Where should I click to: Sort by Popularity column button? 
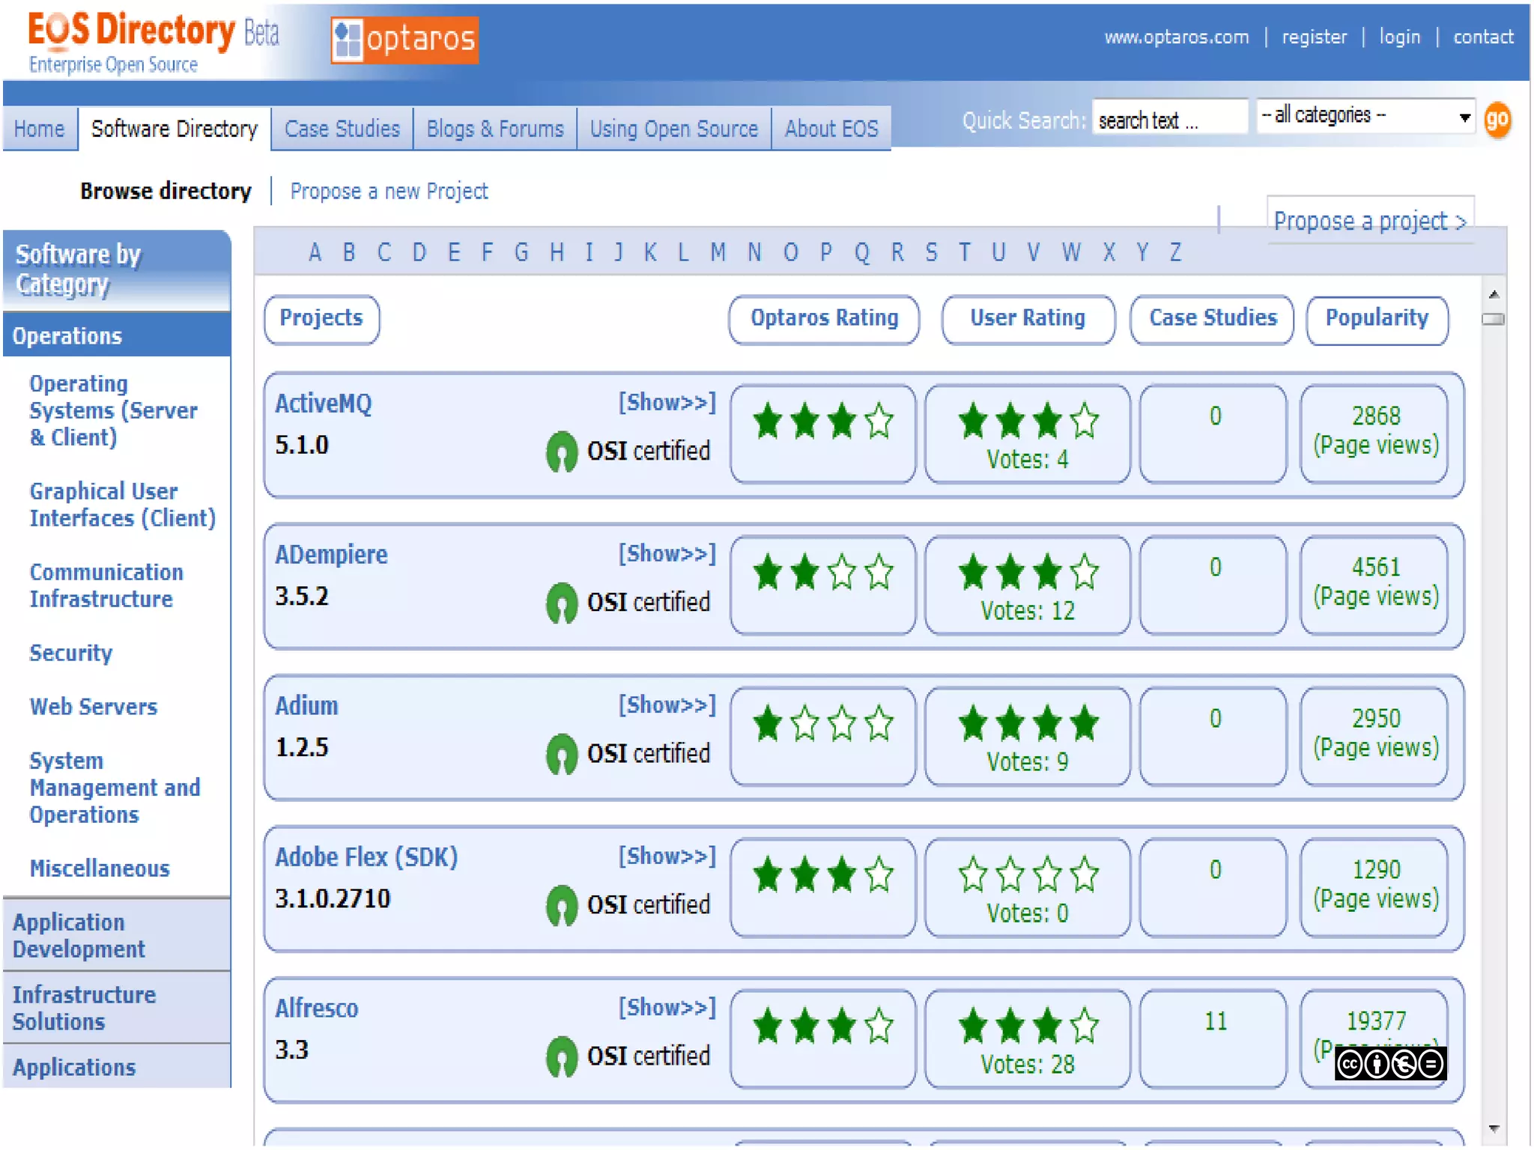[1377, 319]
